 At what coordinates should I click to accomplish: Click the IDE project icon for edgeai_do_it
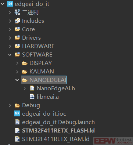10,4
